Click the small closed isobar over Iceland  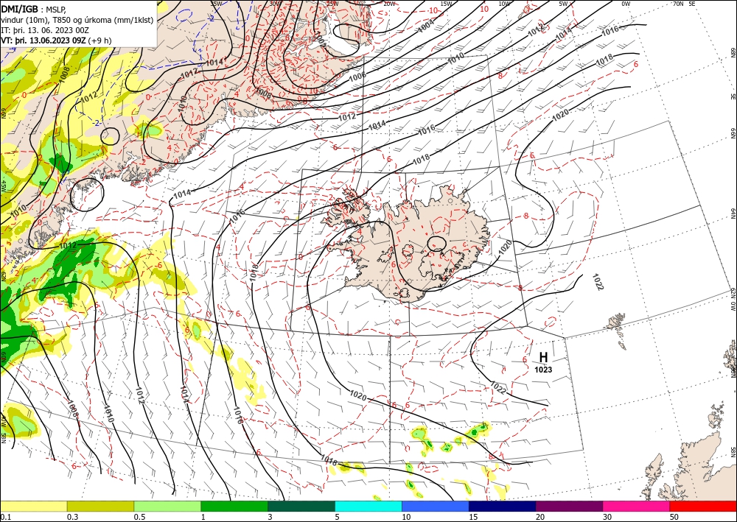436,243
